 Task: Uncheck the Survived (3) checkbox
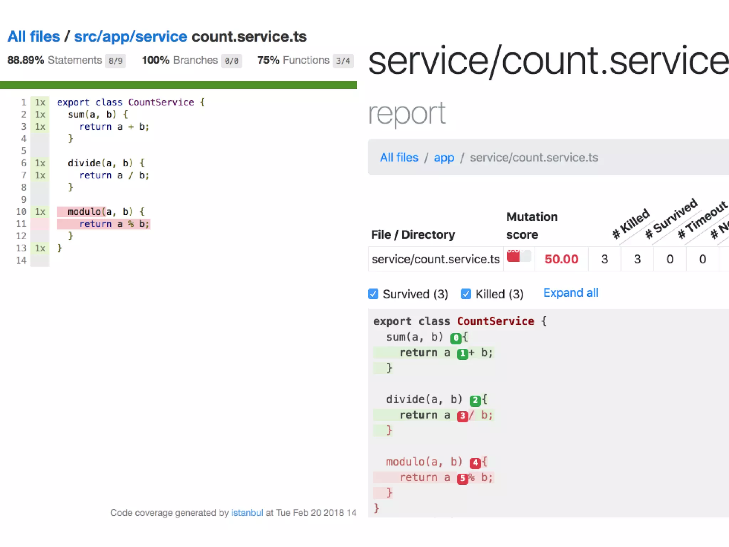373,294
